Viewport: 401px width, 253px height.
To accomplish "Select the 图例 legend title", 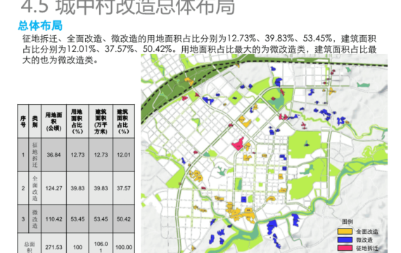I will click(x=348, y=222).
